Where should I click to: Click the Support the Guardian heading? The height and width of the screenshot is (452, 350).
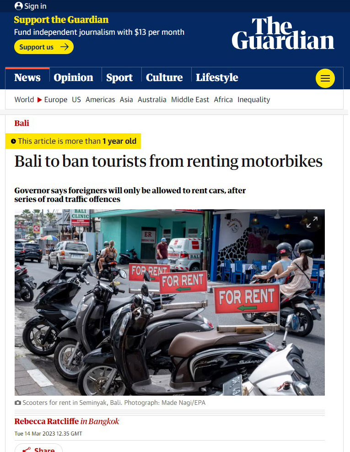click(x=61, y=20)
